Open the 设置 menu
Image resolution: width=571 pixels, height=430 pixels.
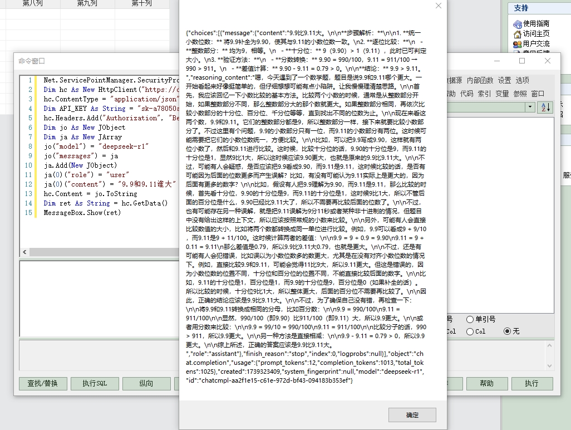(x=504, y=80)
